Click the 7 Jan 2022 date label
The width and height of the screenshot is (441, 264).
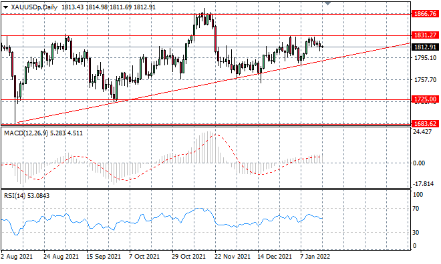(315, 257)
